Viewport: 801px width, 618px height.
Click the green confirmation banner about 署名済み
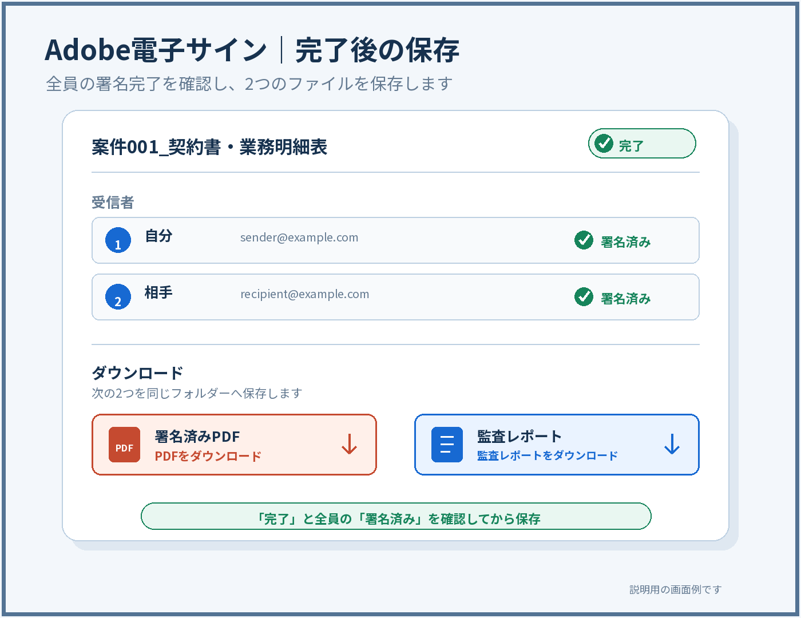pyautogui.click(x=396, y=516)
